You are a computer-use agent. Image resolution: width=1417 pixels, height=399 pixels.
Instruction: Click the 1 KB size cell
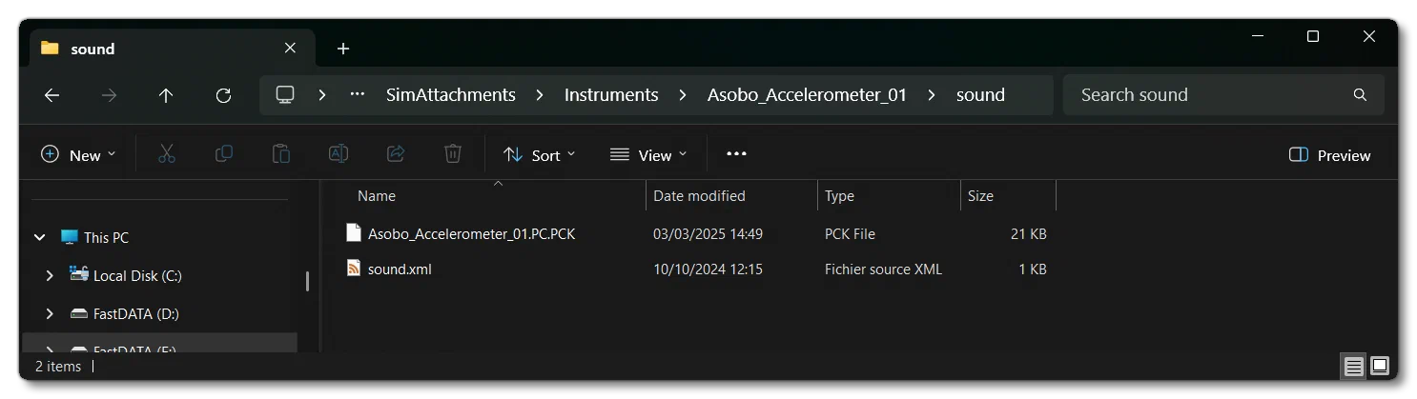pyautogui.click(x=1033, y=269)
